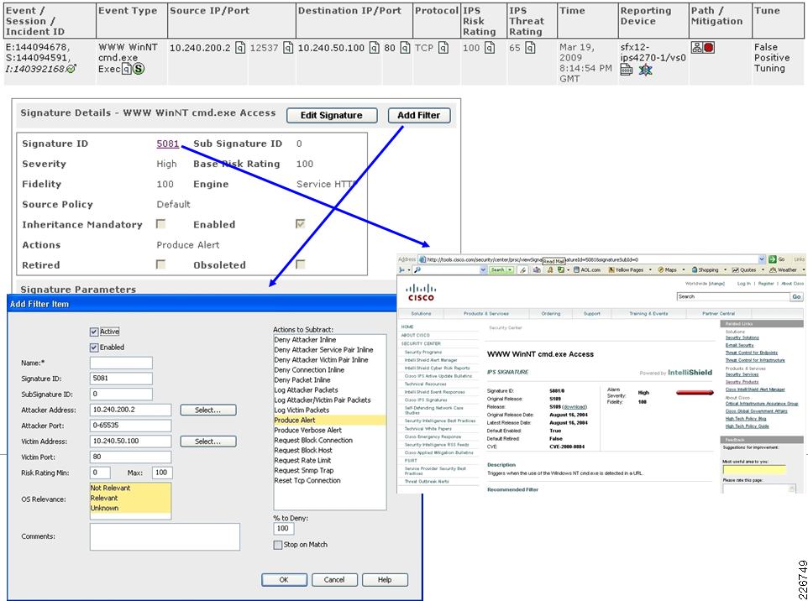Select Not Relevant in OS Relevance list

[111, 488]
